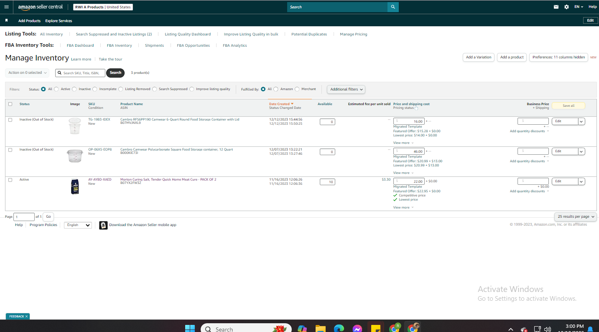This screenshot has height=332, width=599.
Task: Open the Windows Start menu
Action: tap(190, 329)
